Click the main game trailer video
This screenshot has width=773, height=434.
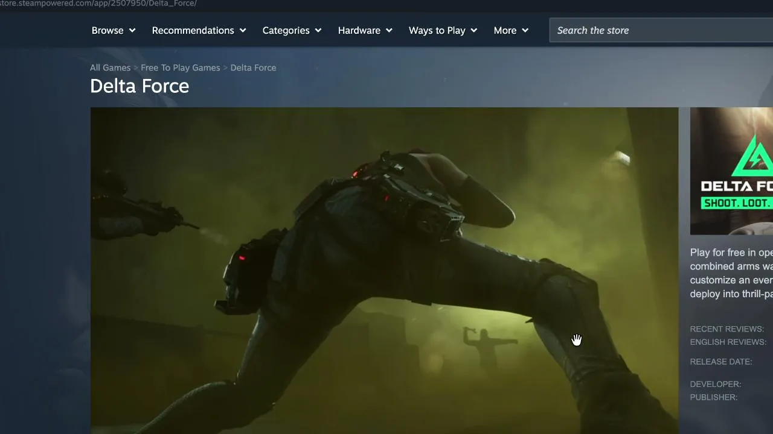coord(384,271)
